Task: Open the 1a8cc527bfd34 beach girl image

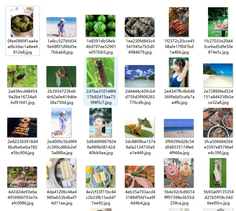Action: pos(61,27)
